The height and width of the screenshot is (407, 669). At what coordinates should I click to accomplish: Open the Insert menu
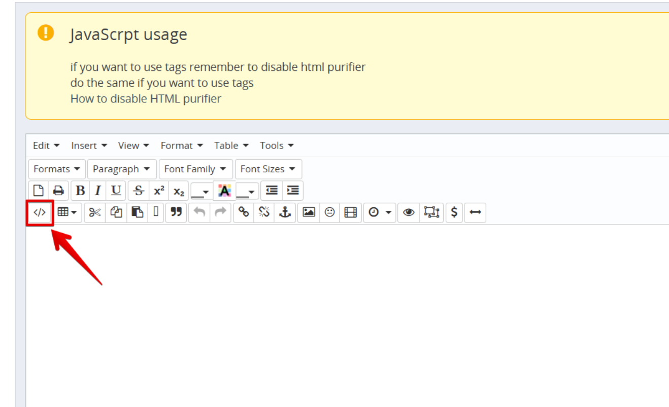point(89,145)
